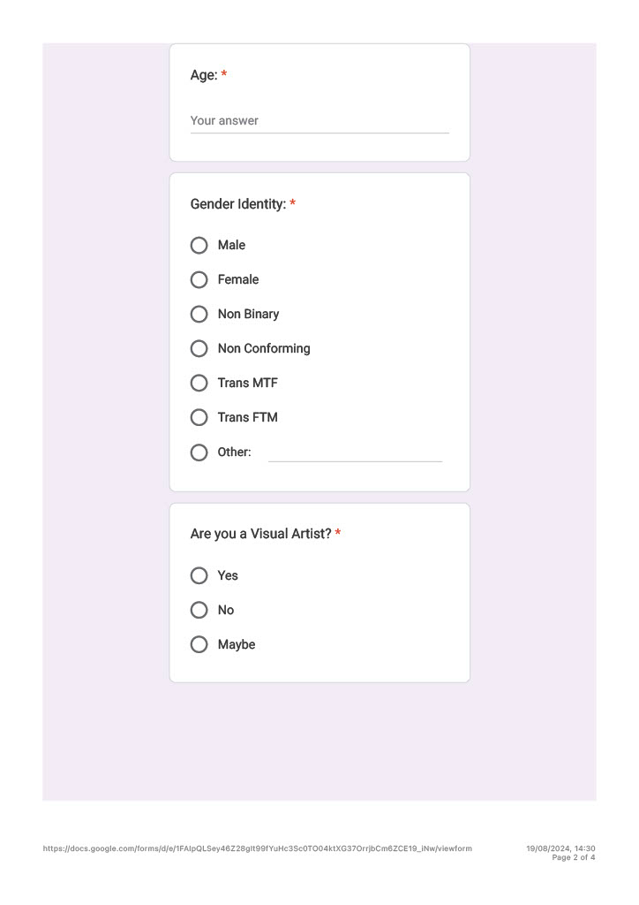Click the Male option label text
Image resolution: width=639 pixels, height=905 pixels.
231,246
